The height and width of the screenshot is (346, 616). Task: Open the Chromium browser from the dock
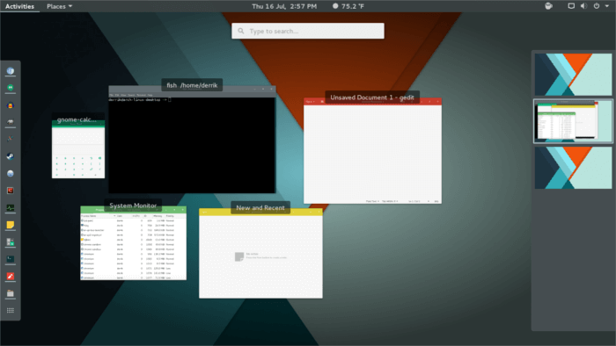(x=11, y=71)
